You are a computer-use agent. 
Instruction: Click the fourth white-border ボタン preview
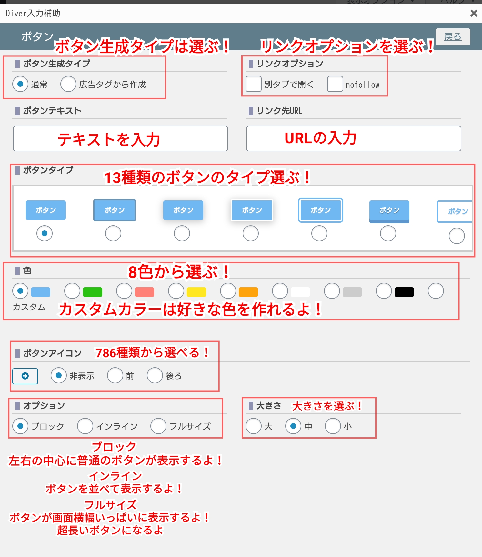click(252, 210)
